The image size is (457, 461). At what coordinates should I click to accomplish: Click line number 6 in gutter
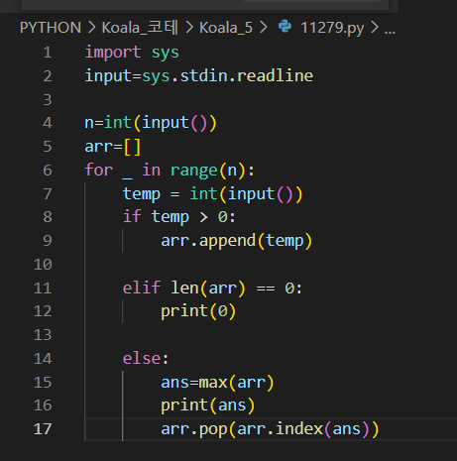tap(48, 171)
